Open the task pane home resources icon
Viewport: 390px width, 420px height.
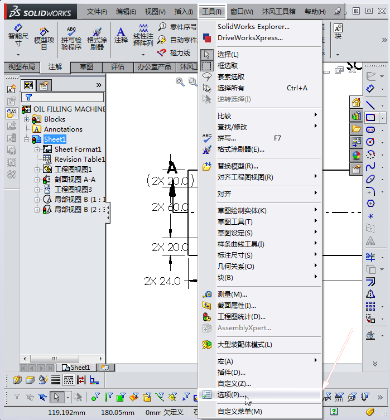(x=356, y=102)
